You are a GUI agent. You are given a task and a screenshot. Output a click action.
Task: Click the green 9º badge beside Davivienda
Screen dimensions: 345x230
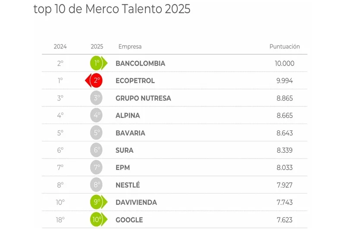pyautogui.click(x=97, y=202)
